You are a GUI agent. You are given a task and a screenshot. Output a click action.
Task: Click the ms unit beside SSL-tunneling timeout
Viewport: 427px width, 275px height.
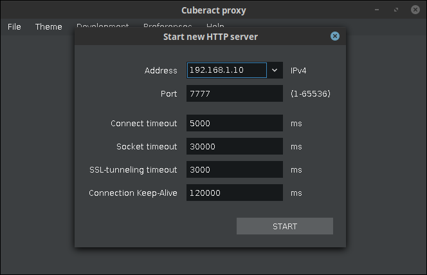click(296, 170)
